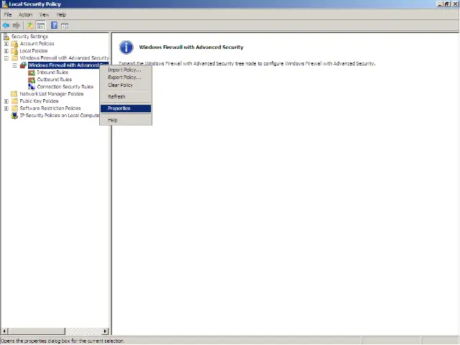Viewport: 460px width, 345px height.
Task: Click the blue information icon in the details pane
Action: [x=126, y=47]
